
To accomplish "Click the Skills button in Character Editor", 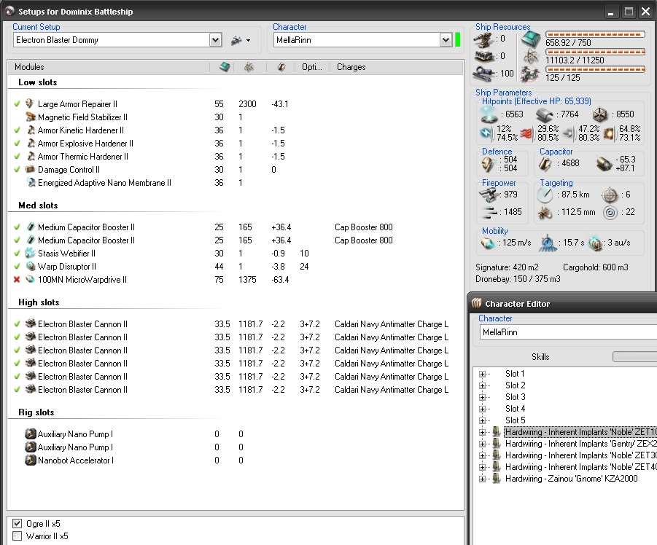I will pyautogui.click(x=540, y=357).
